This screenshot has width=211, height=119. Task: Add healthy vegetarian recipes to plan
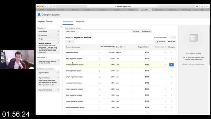(x=171, y=65)
